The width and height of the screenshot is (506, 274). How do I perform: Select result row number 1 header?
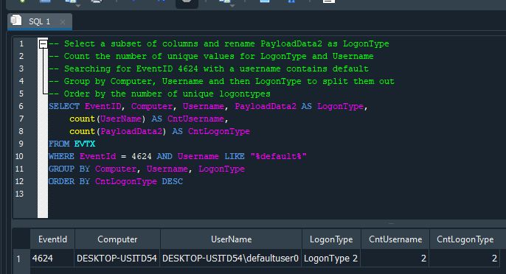(x=21, y=259)
